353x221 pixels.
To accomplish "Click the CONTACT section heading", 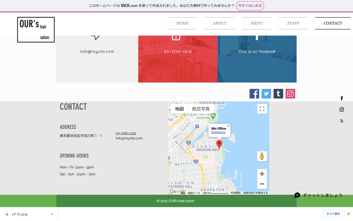I will pyautogui.click(x=73, y=107).
